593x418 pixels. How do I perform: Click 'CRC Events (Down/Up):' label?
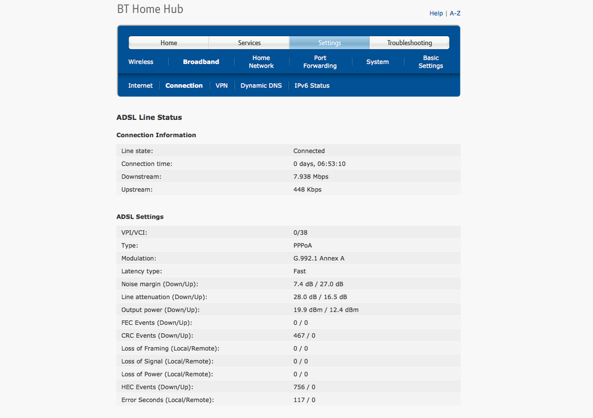pyautogui.click(x=157, y=335)
